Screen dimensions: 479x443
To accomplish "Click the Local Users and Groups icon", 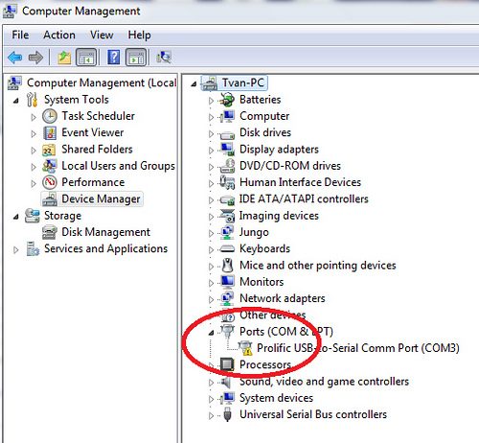I will tap(50, 166).
